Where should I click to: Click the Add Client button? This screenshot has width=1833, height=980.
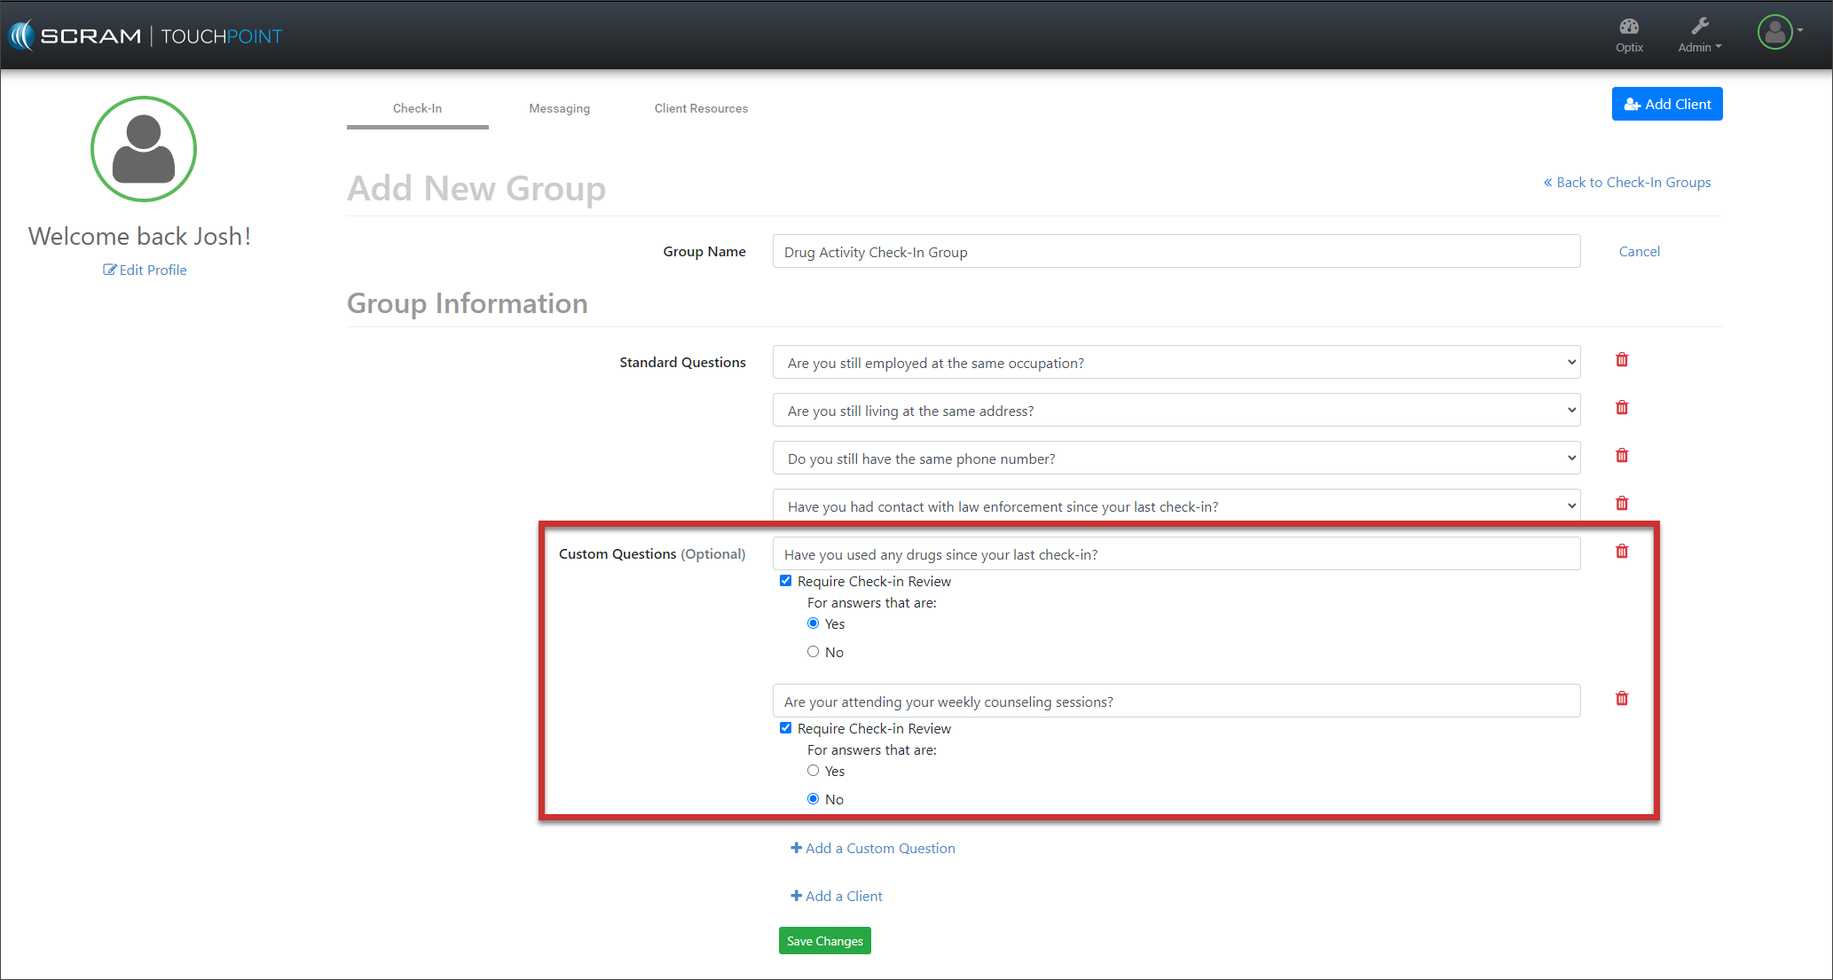tap(1666, 104)
